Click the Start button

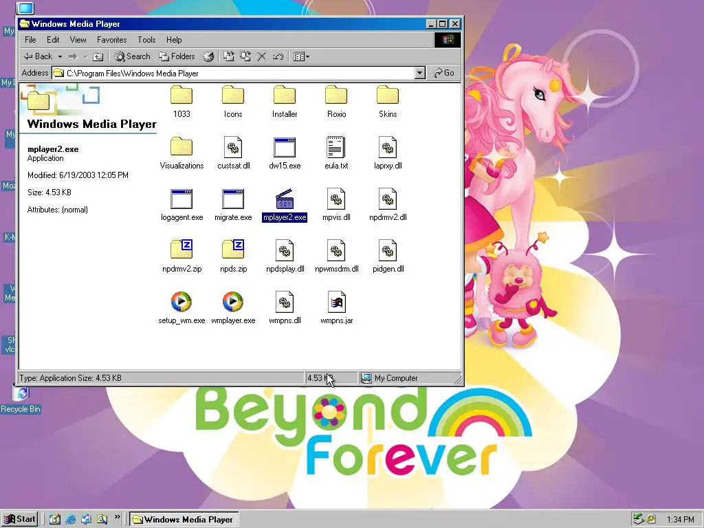click(x=19, y=520)
